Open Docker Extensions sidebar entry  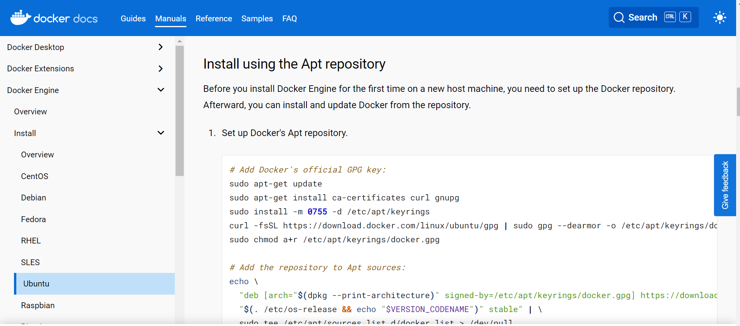pyautogui.click(x=40, y=69)
